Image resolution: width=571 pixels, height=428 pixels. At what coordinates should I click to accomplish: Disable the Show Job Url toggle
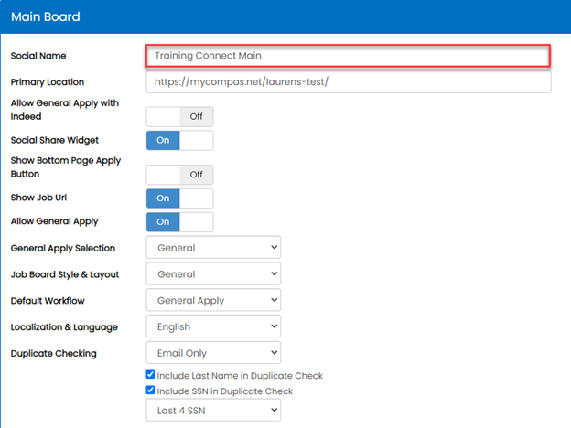point(179,198)
